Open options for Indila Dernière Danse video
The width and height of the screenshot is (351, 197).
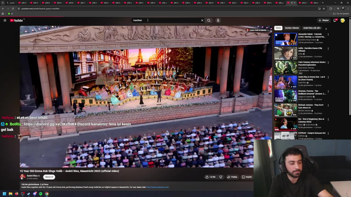[328, 49]
